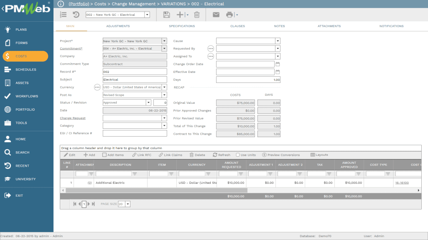Open the record list view icon
The width and height of the screenshot is (428, 240).
pos(64,15)
